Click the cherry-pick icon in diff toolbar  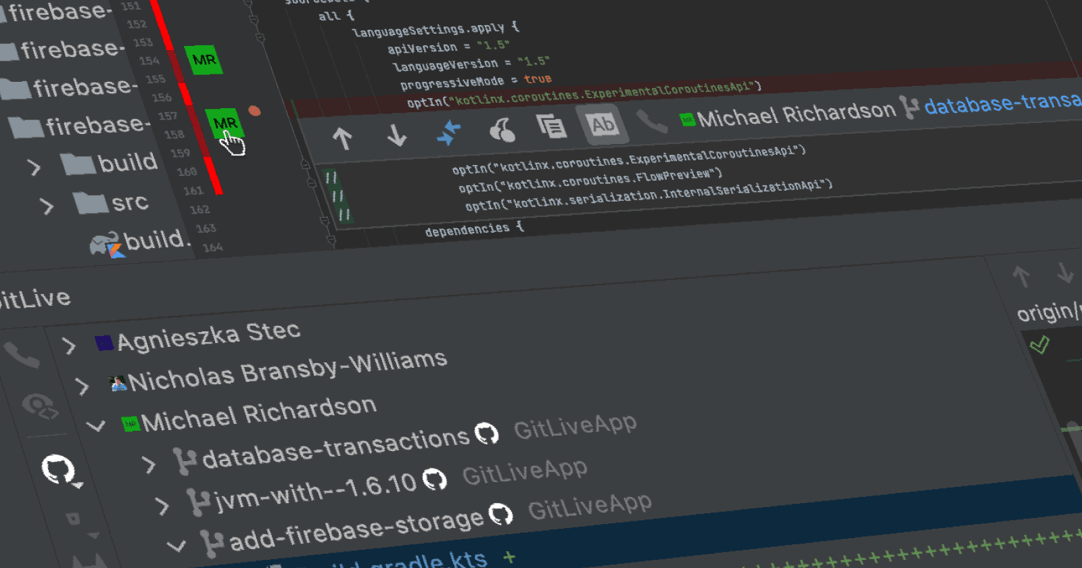coord(502,130)
